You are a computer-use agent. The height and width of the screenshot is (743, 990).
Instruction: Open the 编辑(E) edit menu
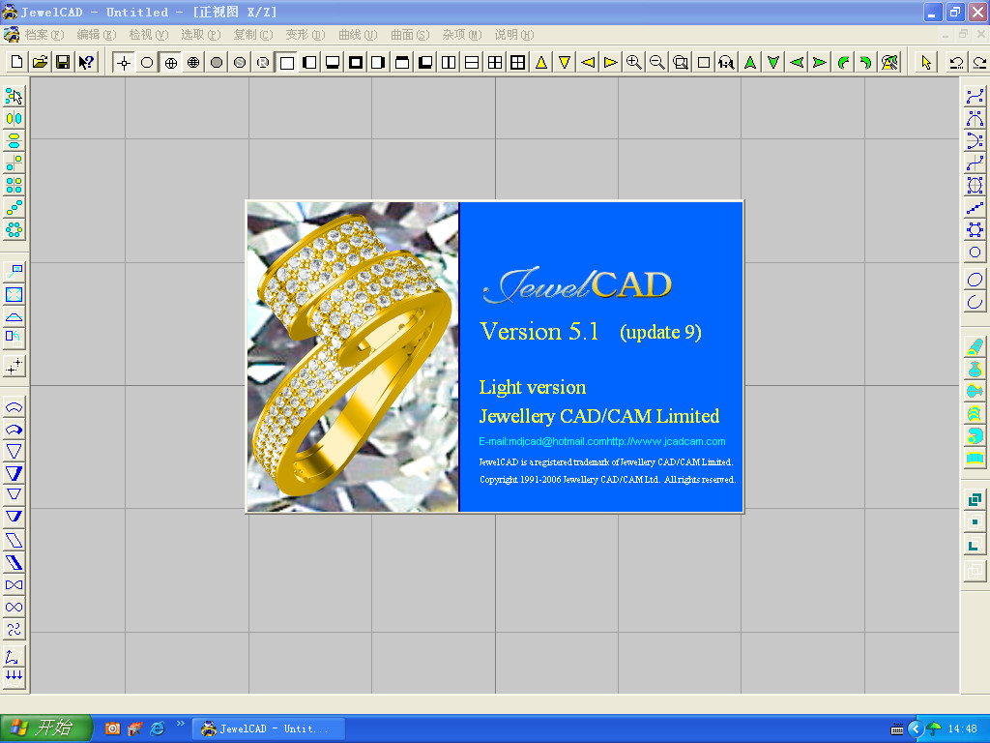coord(97,35)
